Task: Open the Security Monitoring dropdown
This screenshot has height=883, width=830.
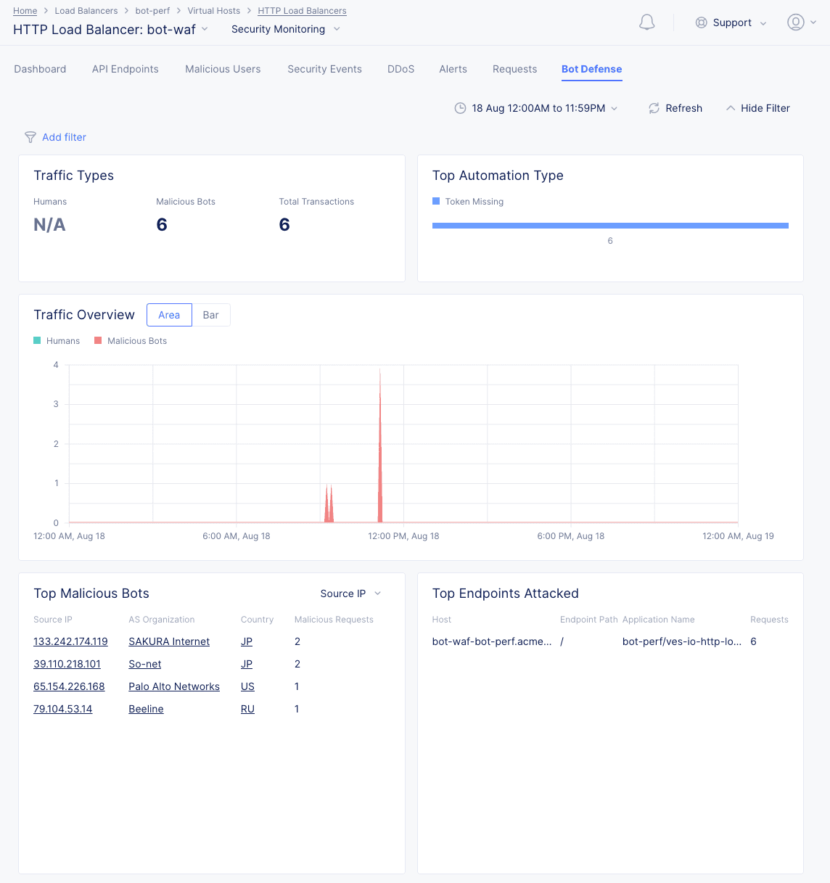Action: click(285, 29)
